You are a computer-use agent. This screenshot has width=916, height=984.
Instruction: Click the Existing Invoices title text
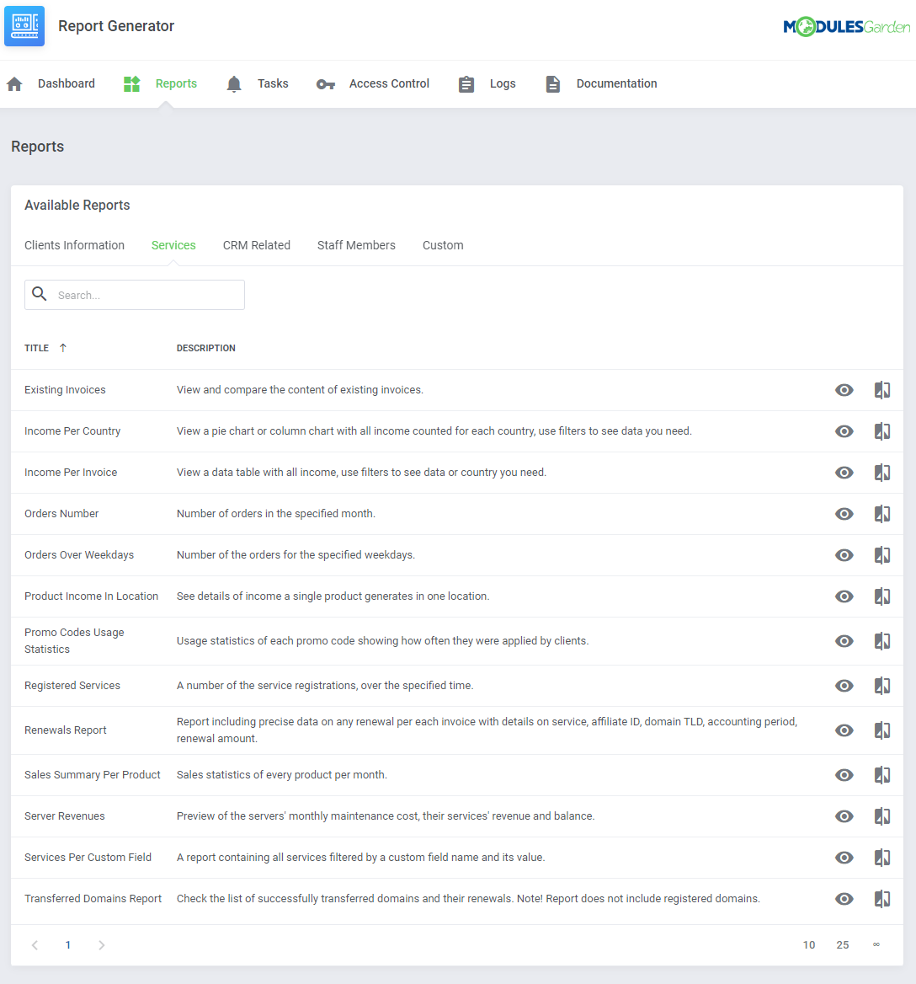pos(65,390)
